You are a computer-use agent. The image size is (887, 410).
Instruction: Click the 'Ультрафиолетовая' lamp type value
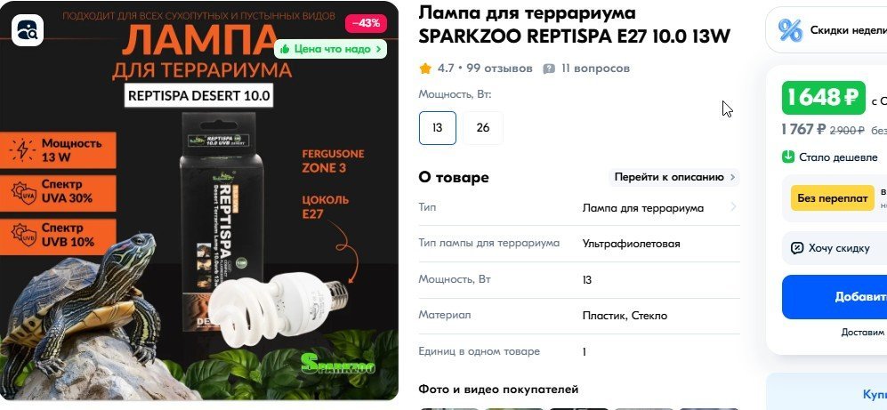pos(632,244)
